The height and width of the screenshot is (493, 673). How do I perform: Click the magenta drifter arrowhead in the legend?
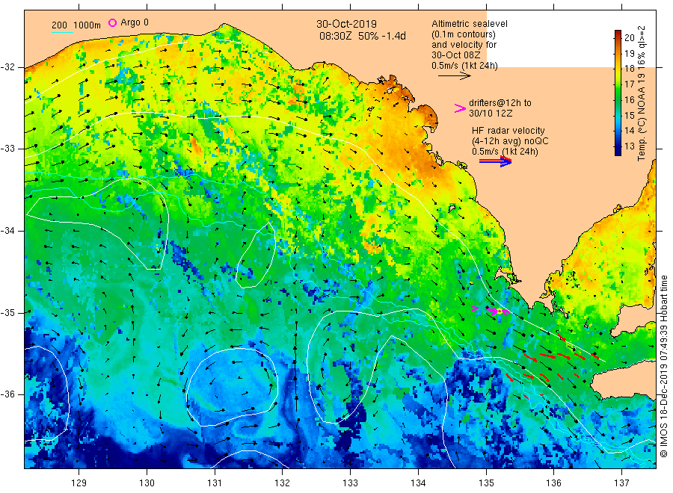(x=460, y=108)
